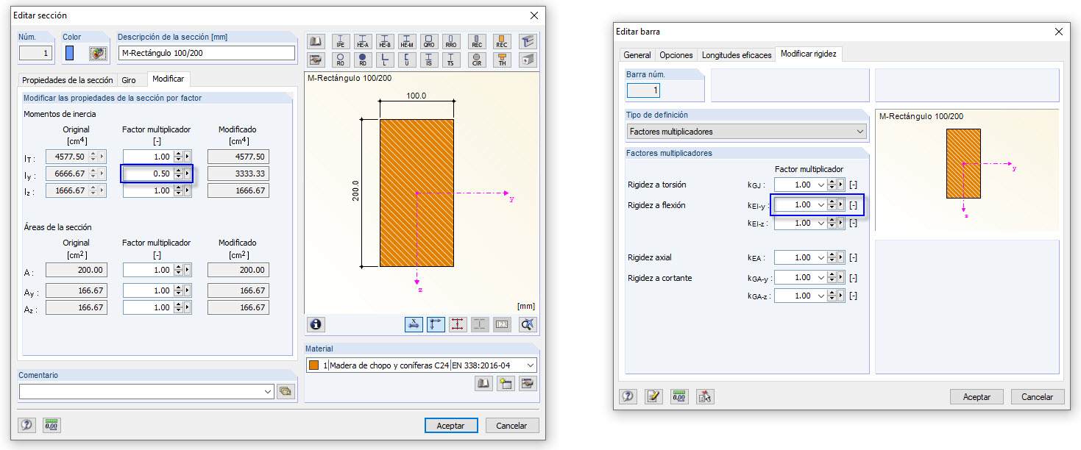The height and width of the screenshot is (450, 1081).
Task: Open the material library book icon
Action: pos(483,383)
